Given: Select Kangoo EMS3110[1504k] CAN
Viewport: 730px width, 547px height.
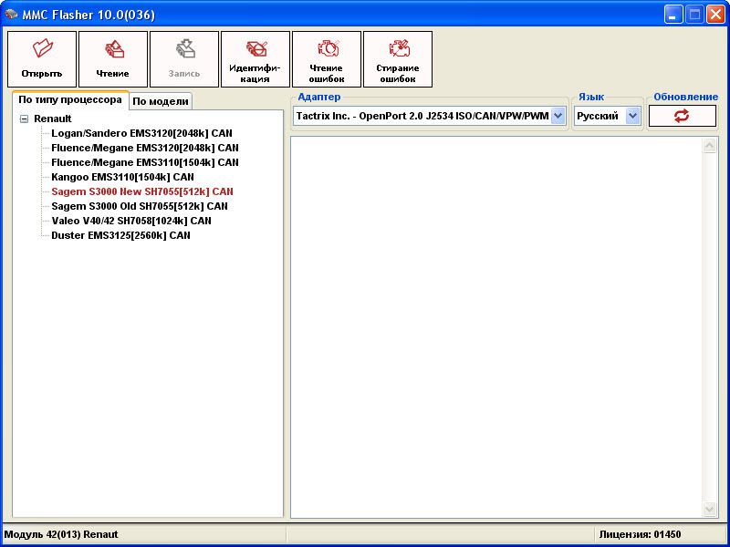Looking at the screenshot, I should point(122,177).
